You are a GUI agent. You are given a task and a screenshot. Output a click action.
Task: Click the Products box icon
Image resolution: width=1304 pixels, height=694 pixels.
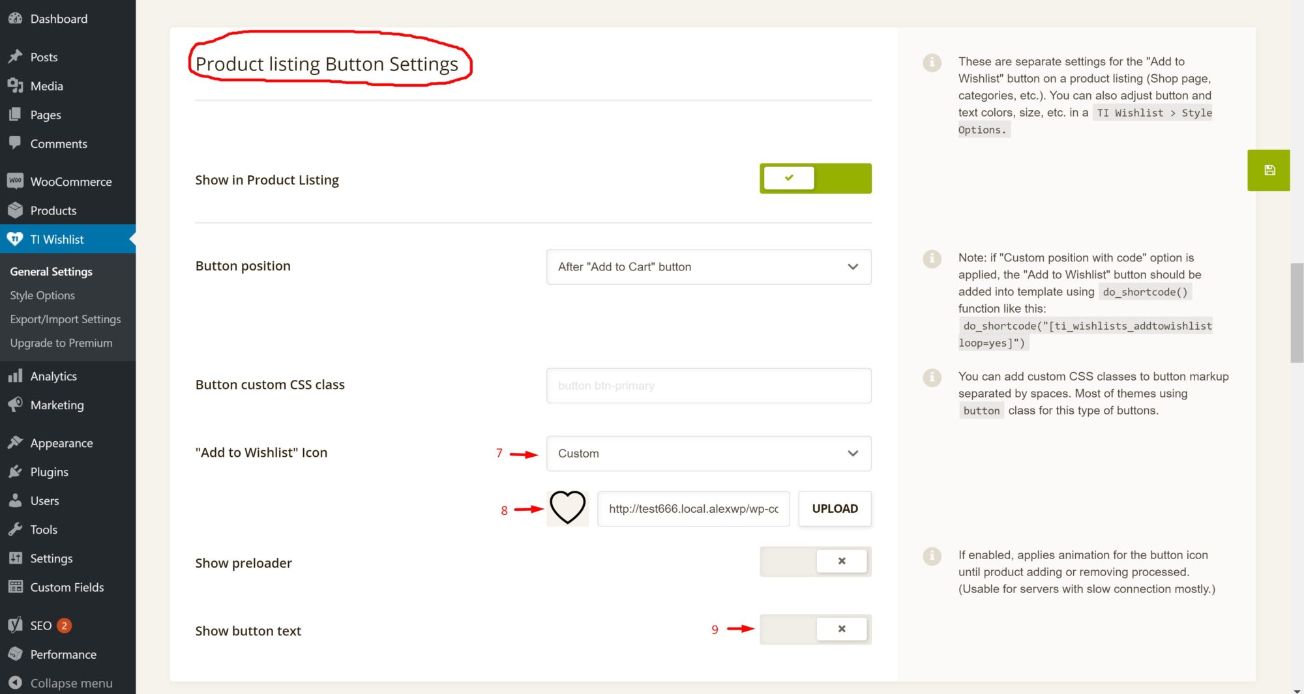15,210
